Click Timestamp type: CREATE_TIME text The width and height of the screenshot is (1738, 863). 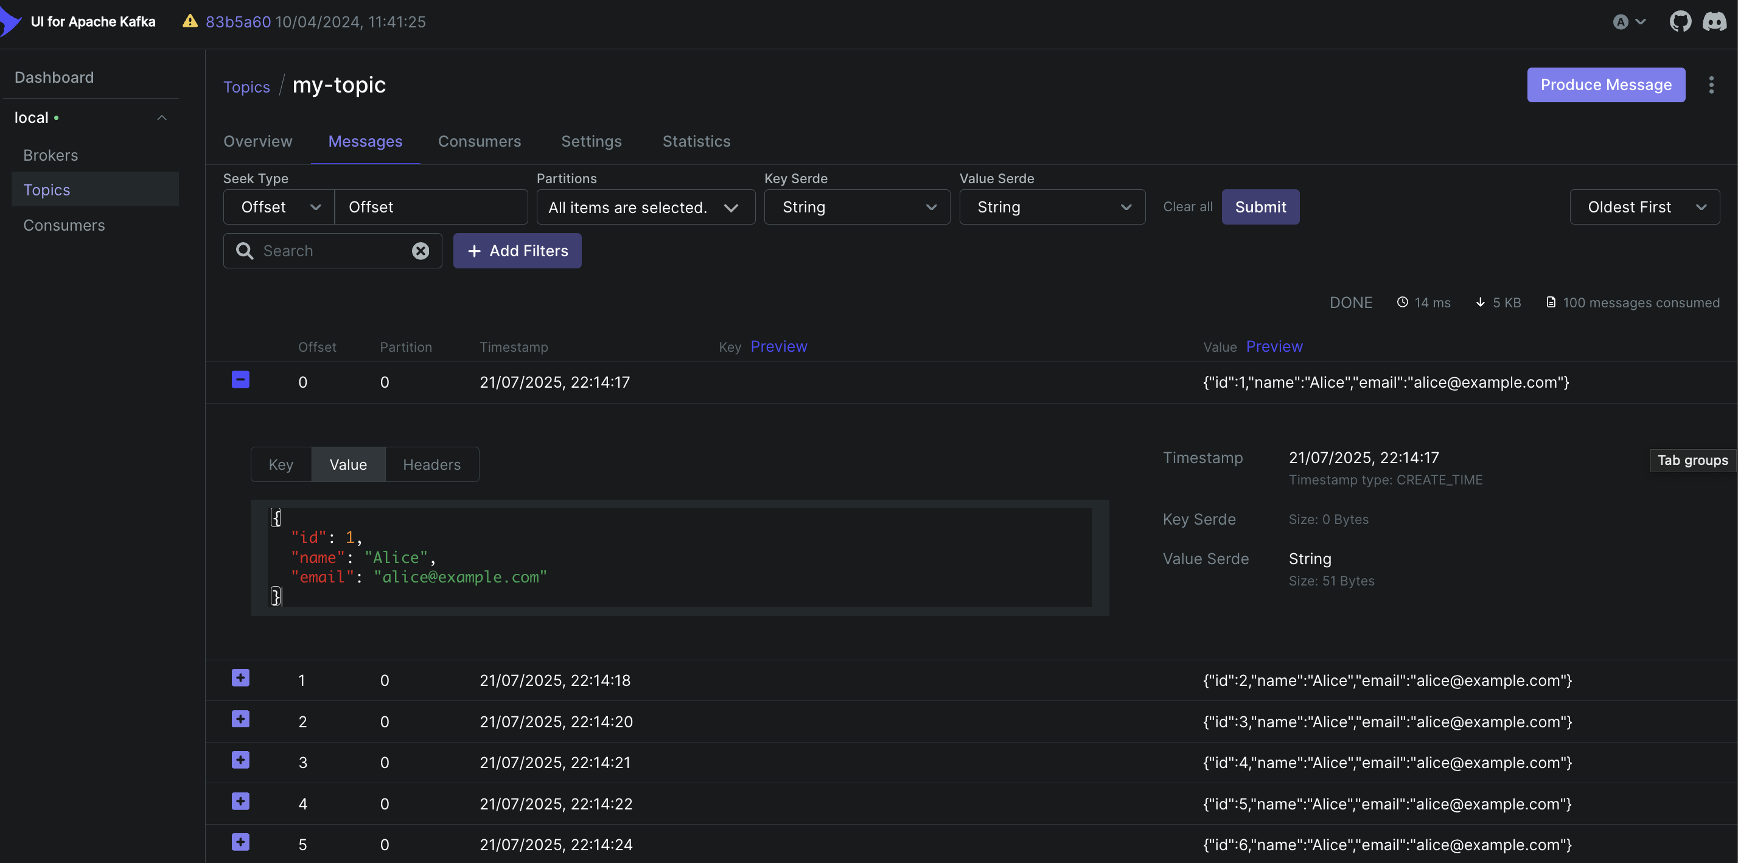pos(1385,480)
